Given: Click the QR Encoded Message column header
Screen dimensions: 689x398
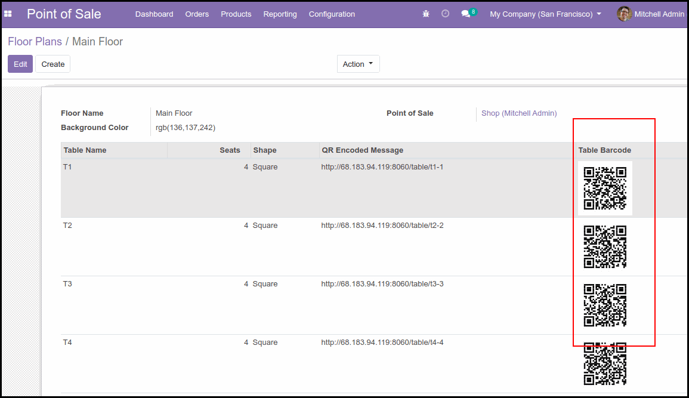Looking at the screenshot, I should [x=447, y=150].
